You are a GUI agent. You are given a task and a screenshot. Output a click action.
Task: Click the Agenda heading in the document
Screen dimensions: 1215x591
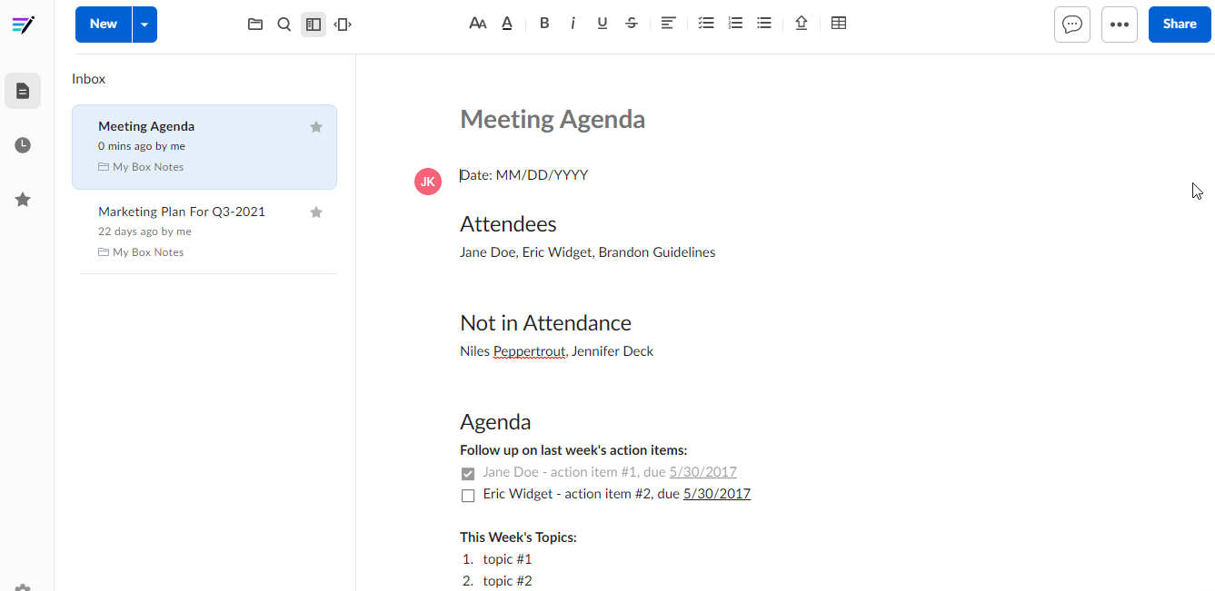coord(495,422)
